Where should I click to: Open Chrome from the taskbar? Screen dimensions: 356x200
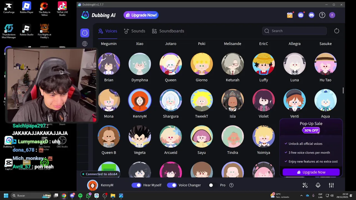tap(64, 196)
